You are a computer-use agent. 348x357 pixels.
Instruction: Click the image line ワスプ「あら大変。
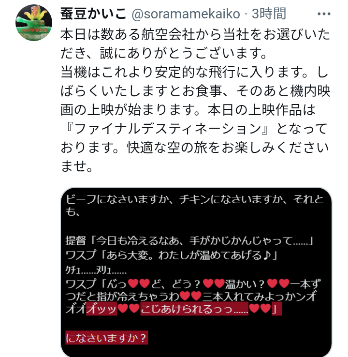point(172,255)
